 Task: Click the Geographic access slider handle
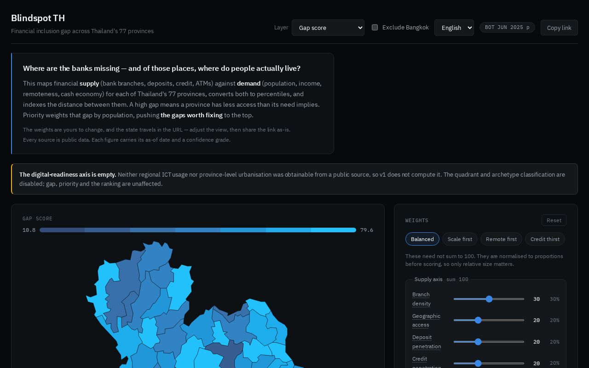point(478,320)
